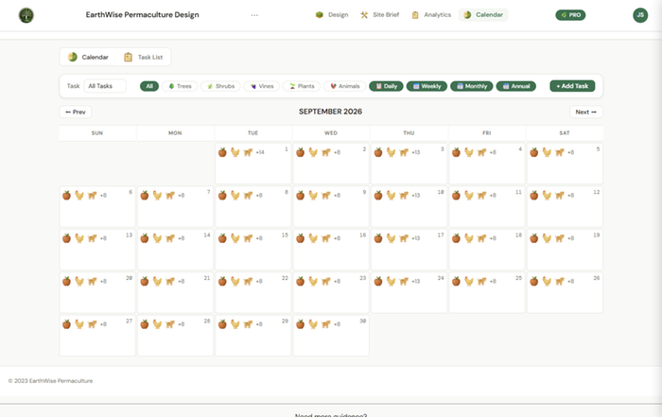Click the chicken icon on September 15
Screen dimensions: 662x417
[235, 238]
